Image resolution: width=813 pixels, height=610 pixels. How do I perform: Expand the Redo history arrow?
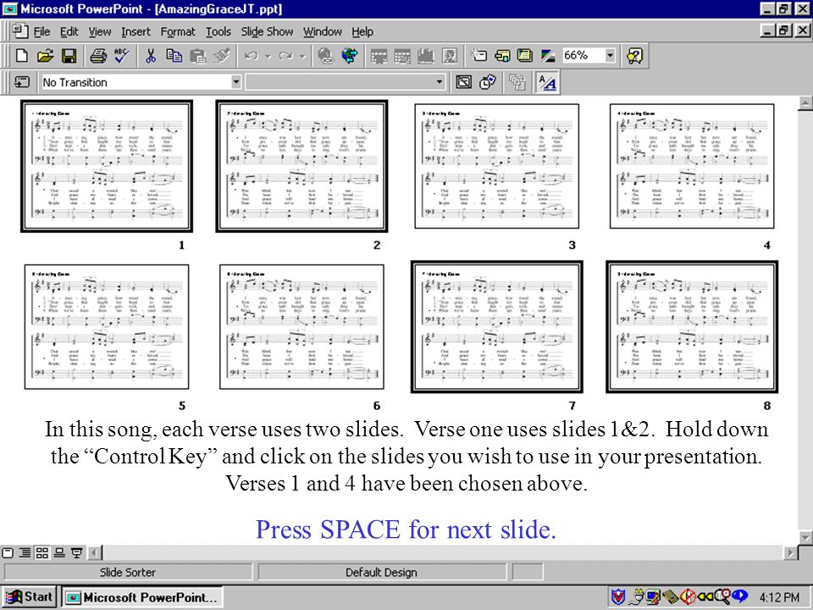point(302,56)
